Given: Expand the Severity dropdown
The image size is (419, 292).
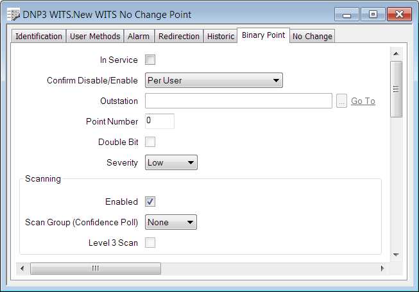Looking at the screenshot, I should pos(171,163).
